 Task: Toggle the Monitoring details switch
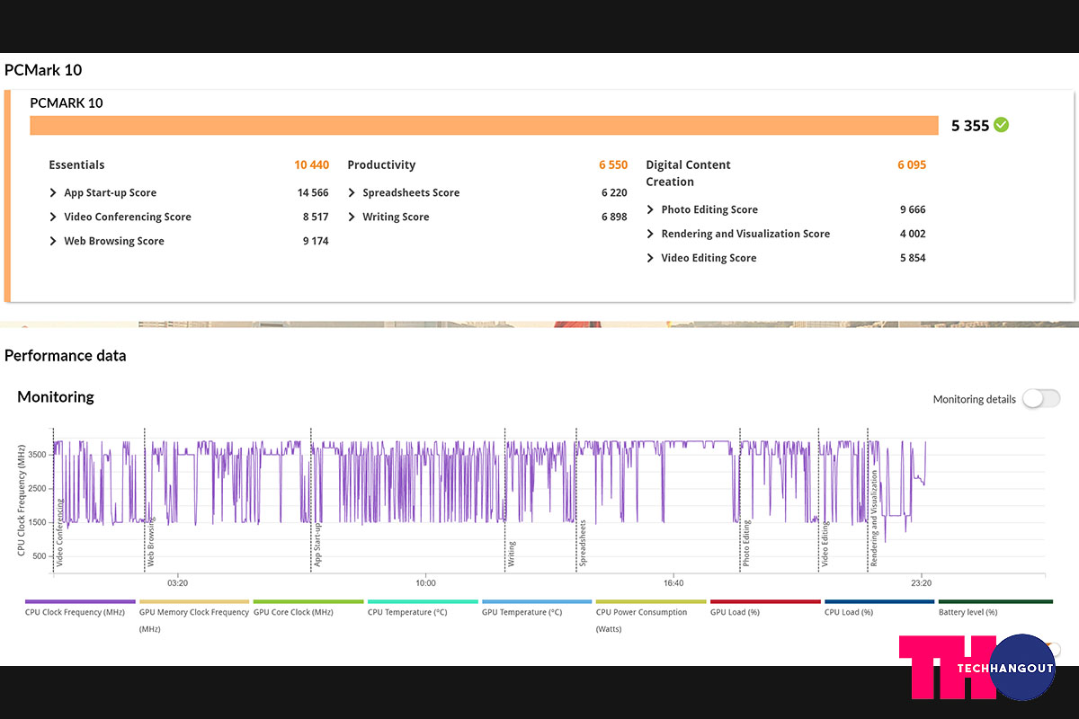click(1041, 399)
